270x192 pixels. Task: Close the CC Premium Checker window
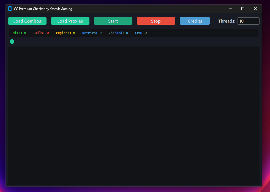coord(255,9)
